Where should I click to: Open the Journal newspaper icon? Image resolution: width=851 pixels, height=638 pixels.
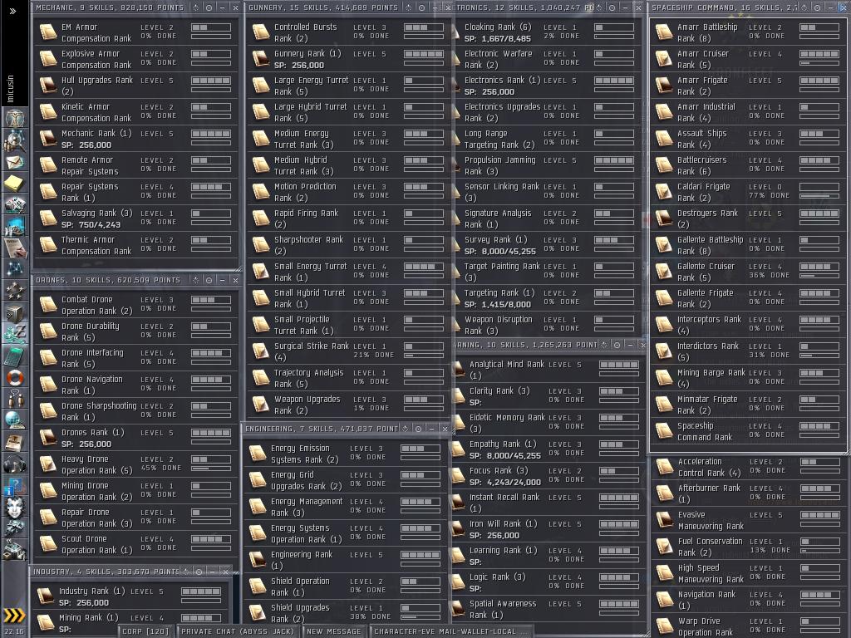click(15, 442)
